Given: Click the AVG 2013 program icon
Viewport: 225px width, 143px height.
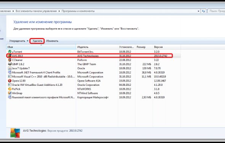Looking at the screenshot, I should click(10, 56).
